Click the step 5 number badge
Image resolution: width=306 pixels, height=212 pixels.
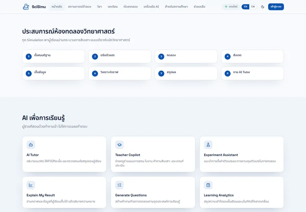[x=29, y=74]
